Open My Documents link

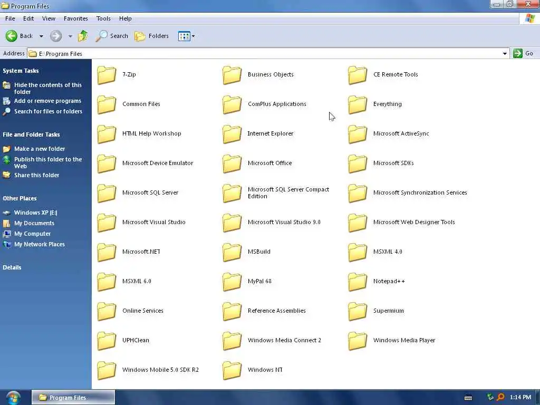pyautogui.click(x=34, y=223)
